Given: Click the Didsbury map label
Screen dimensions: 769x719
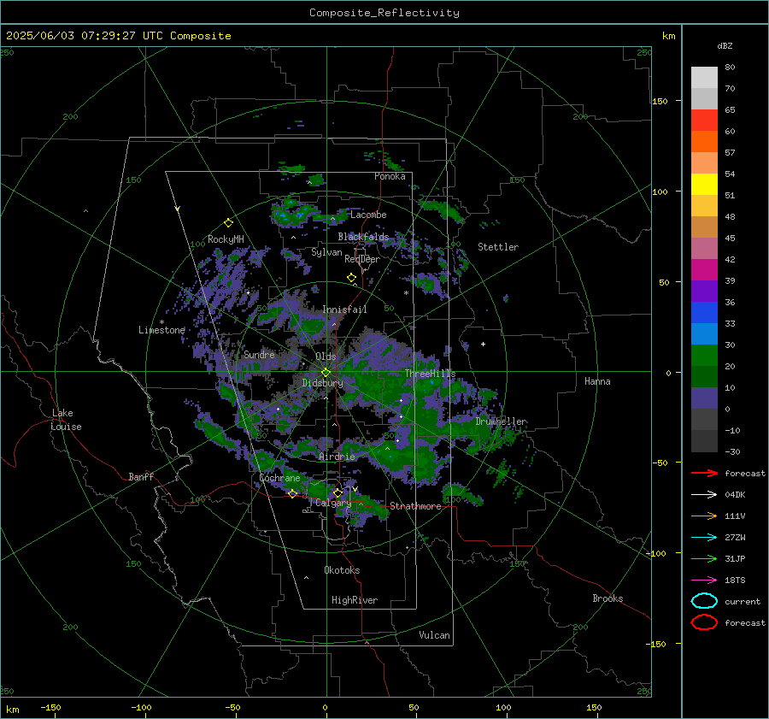Looking at the screenshot, I should click(x=322, y=383).
